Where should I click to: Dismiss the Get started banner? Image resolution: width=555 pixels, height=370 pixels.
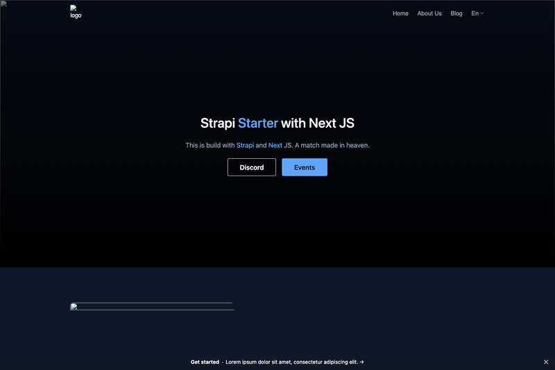point(546,362)
